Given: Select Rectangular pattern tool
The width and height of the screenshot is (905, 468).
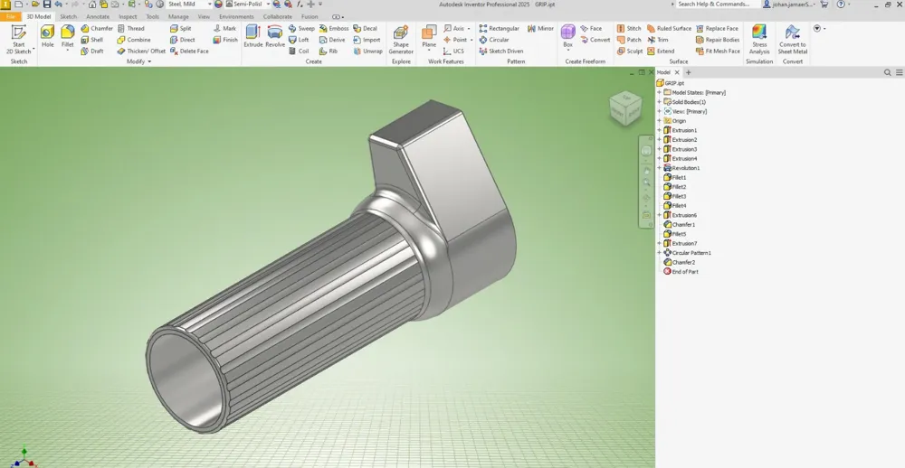Looking at the screenshot, I should (499, 28).
